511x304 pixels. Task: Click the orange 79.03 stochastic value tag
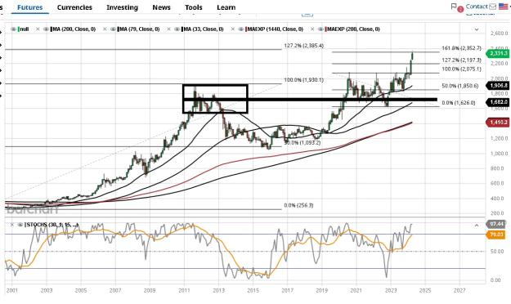[495, 235]
